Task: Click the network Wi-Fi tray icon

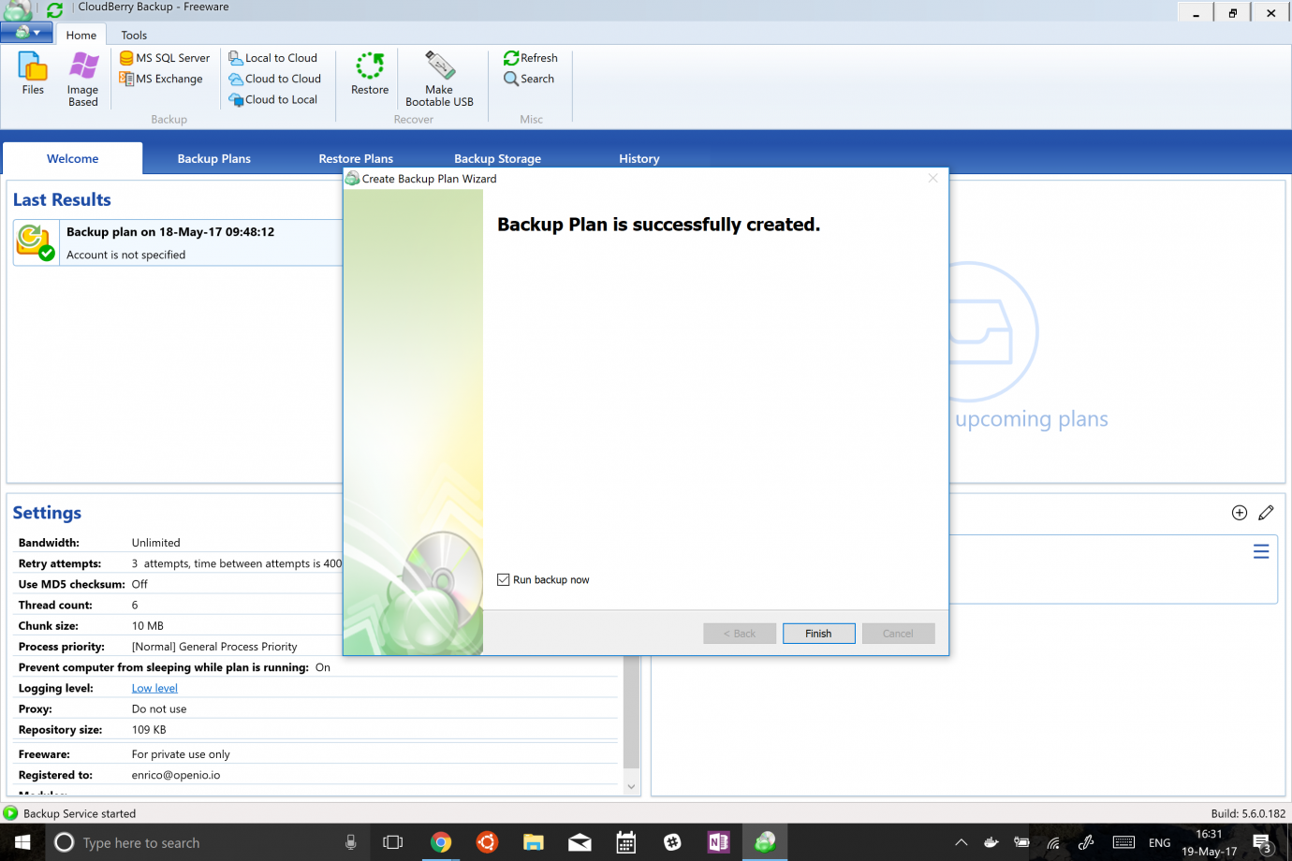Action: point(1054,842)
